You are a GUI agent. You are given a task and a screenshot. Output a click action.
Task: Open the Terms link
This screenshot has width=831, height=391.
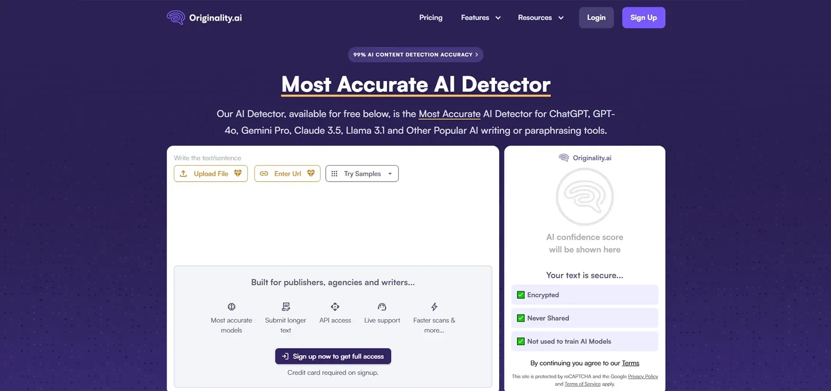click(x=630, y=363)
